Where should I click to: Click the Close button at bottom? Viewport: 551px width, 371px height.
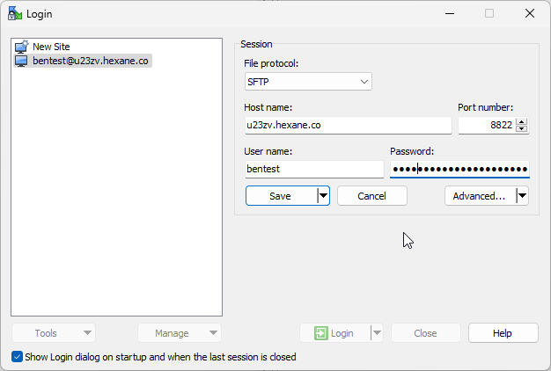pyautogui.click(x=425, y=333)
